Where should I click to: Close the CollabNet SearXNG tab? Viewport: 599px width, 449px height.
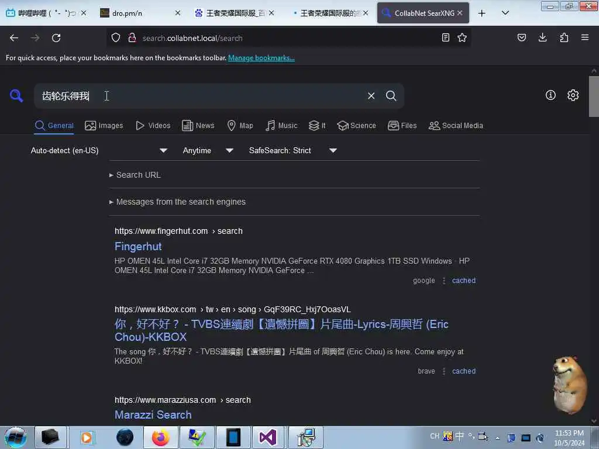coord(460,13)
